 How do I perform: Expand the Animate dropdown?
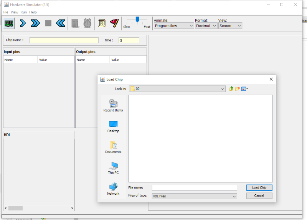(x=174, y=26)
